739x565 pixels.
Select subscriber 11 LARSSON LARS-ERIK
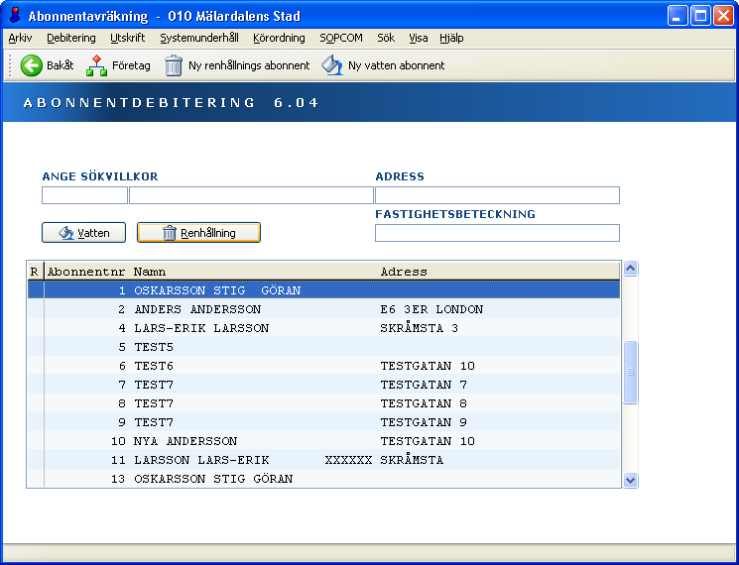click(323, 460)
